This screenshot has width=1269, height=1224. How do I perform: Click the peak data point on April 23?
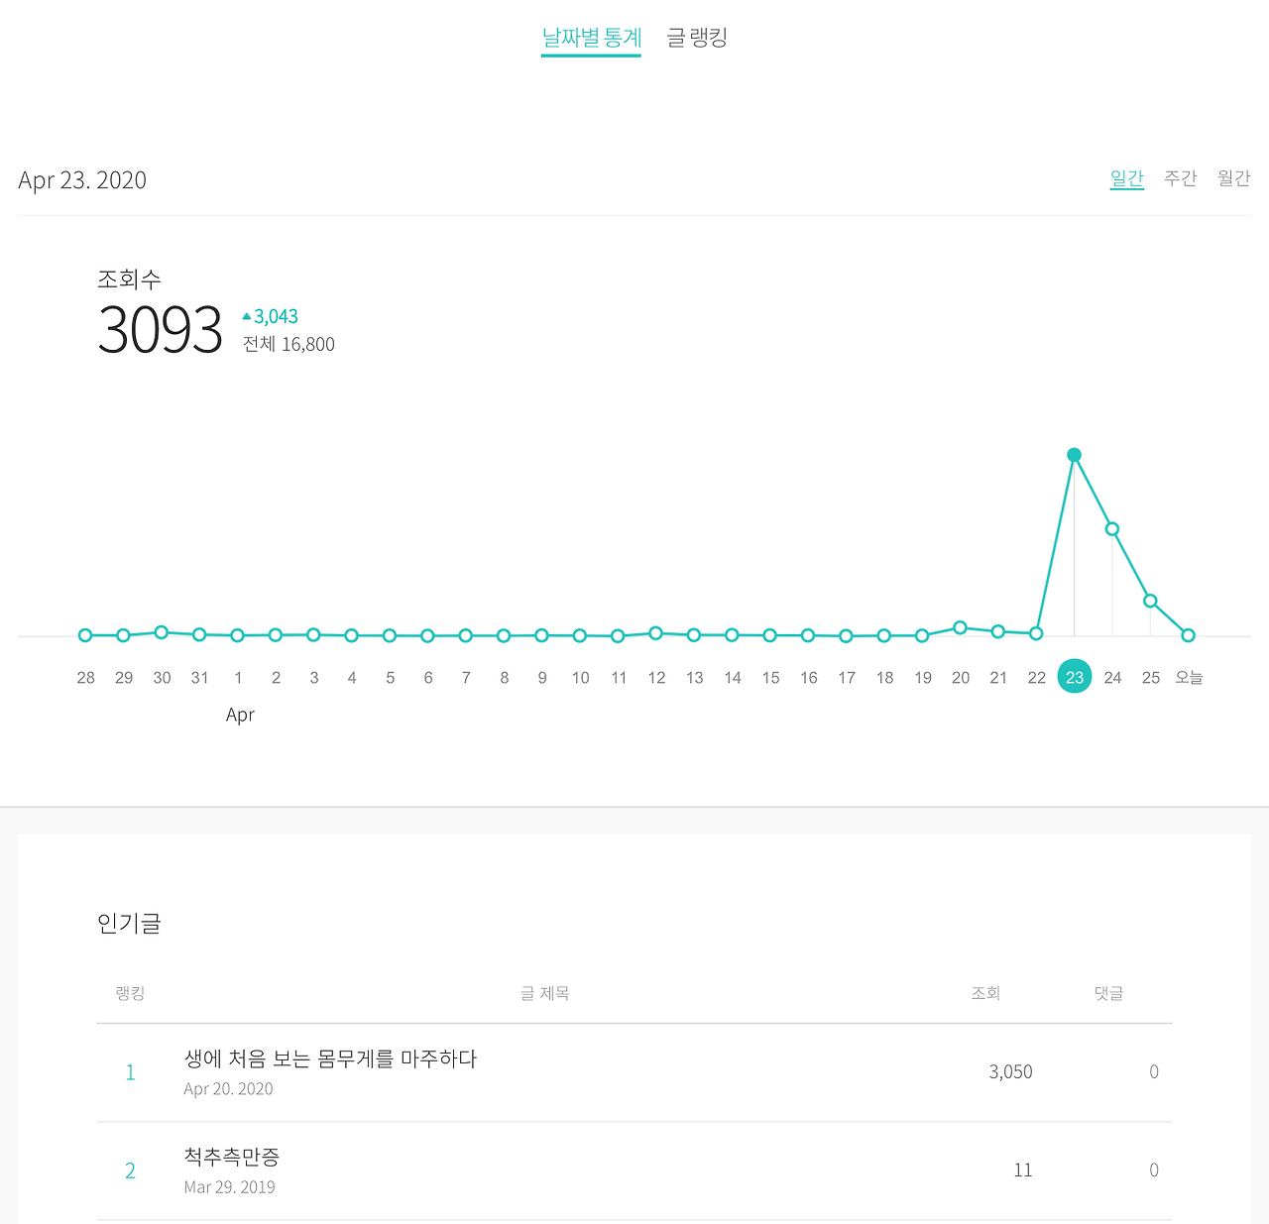(x=1075, y=454)
